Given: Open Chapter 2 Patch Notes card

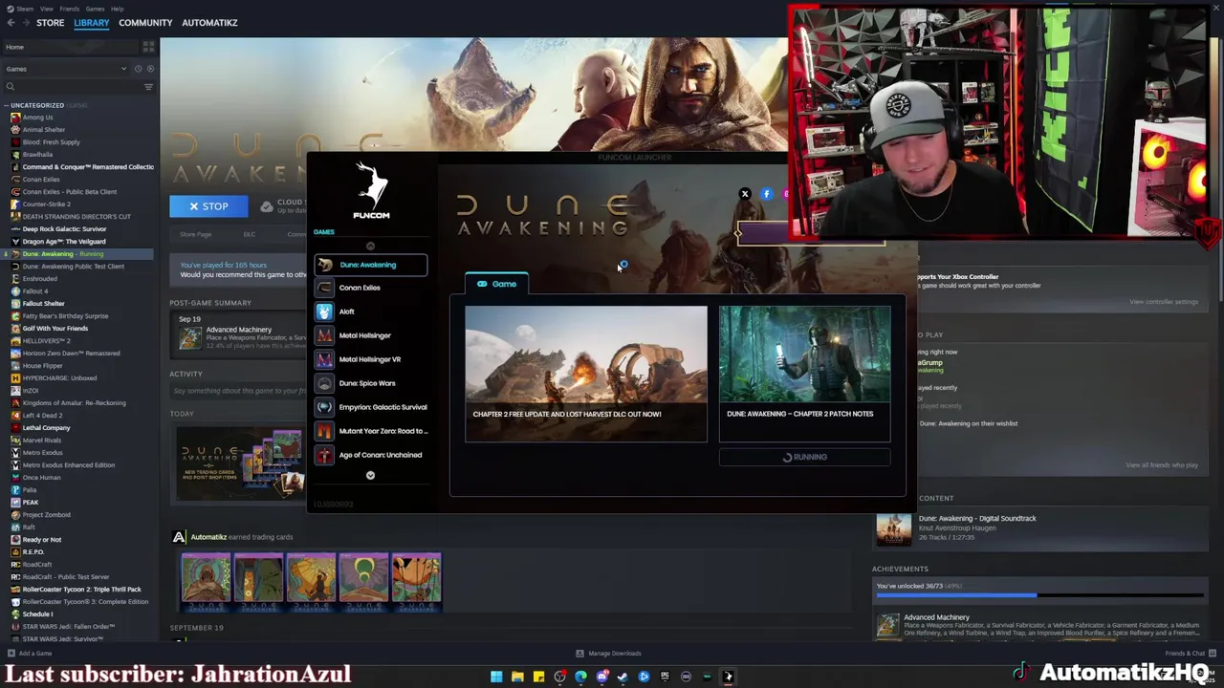Looking at the screenshot, I should [x=804, y=374].
